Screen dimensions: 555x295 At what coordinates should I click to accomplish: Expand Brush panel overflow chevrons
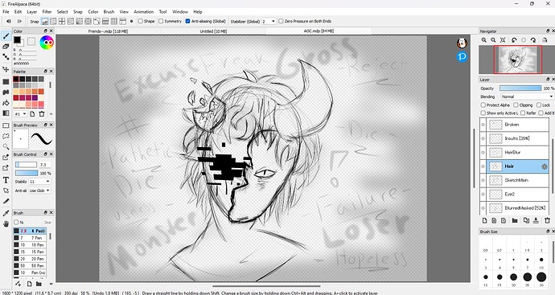51,284
